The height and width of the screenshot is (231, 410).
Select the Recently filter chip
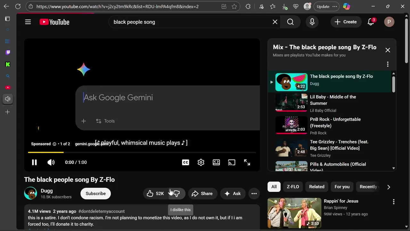(x=369, y=187)
